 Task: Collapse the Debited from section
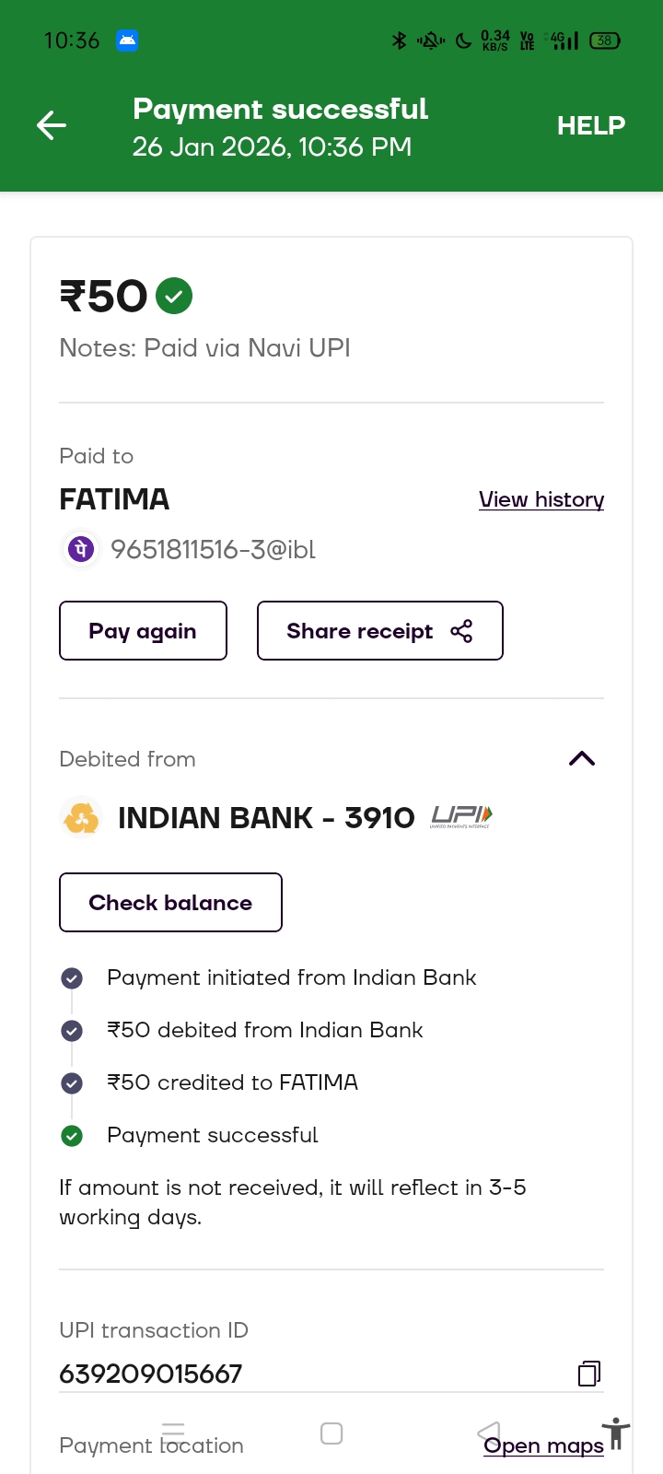pyautogui.click(x=582, y=759)
